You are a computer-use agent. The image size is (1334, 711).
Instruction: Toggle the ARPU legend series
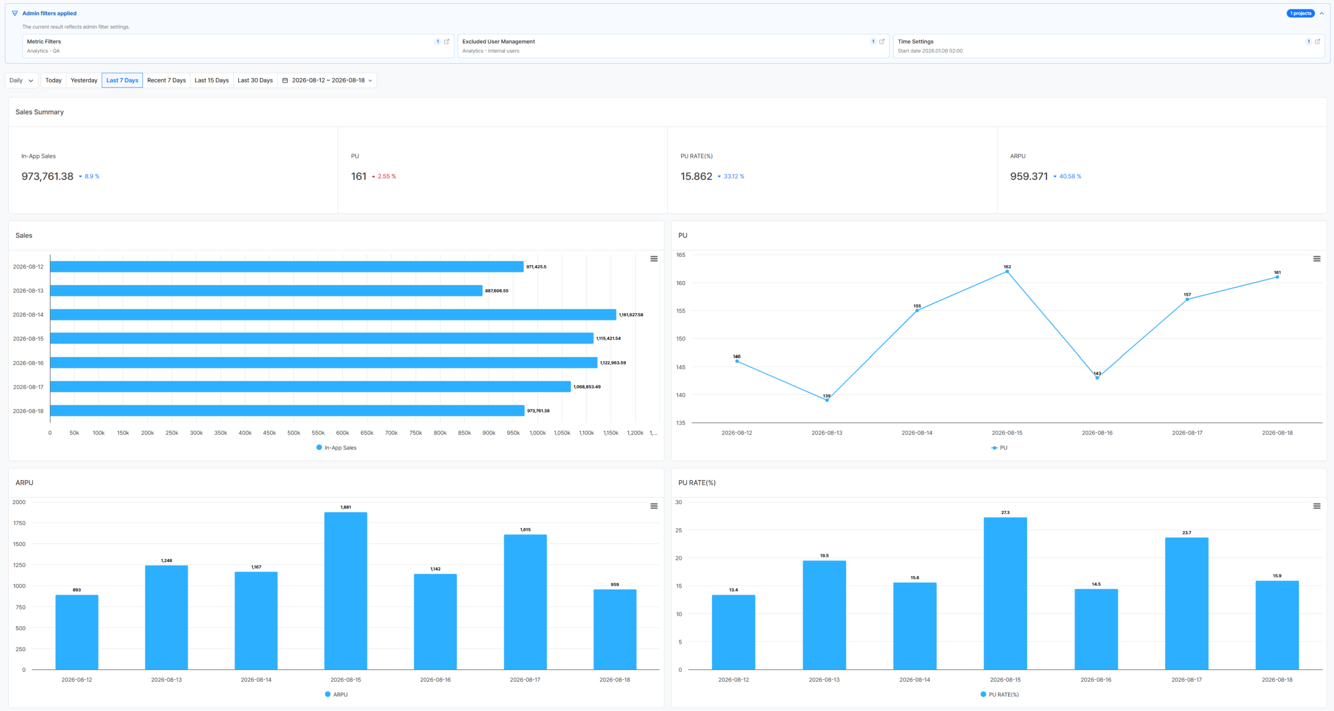tap(336, 695)
